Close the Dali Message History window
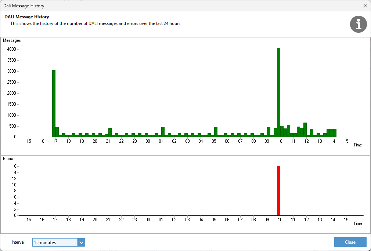Viewport: 371px width, 251px height. (x=365, y=6)
